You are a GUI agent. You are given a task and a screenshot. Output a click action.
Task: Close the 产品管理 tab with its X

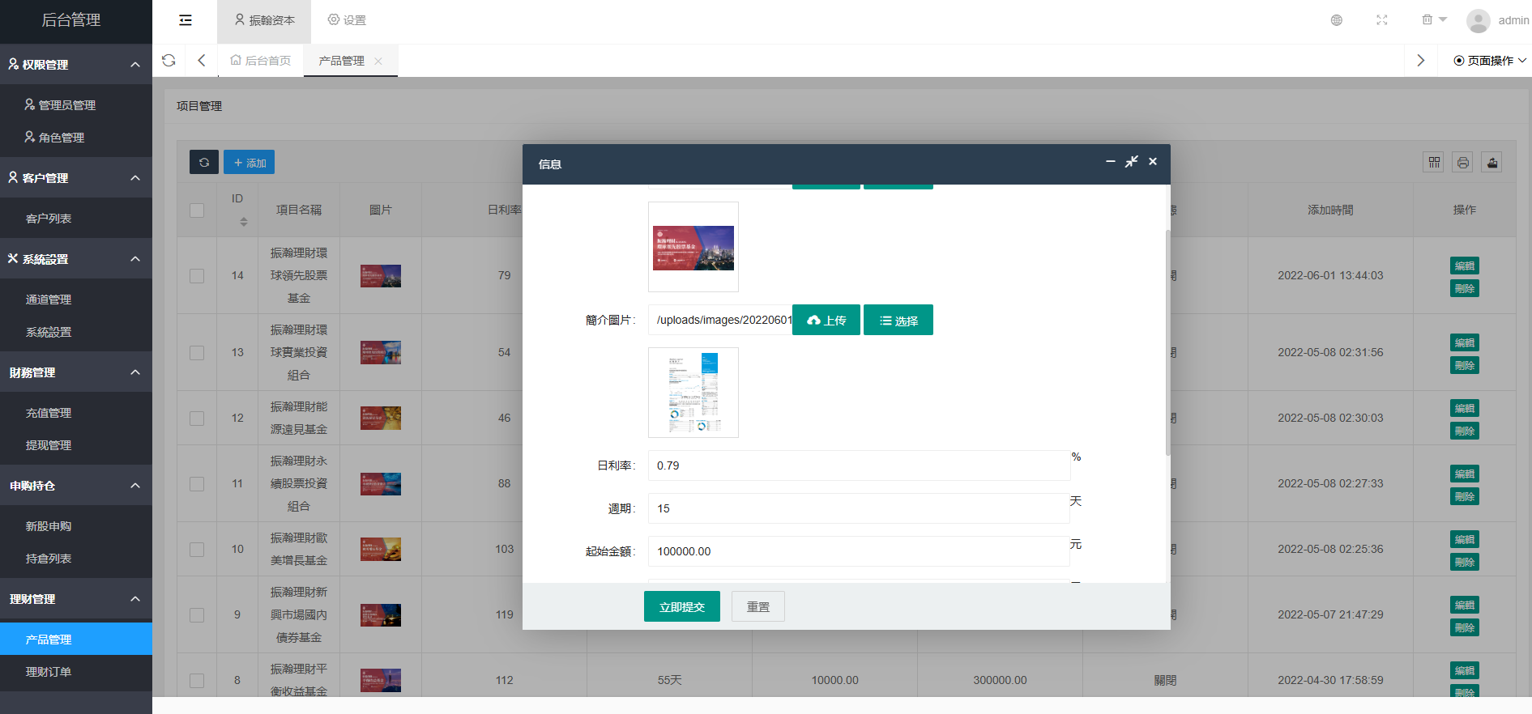point(378,62)
